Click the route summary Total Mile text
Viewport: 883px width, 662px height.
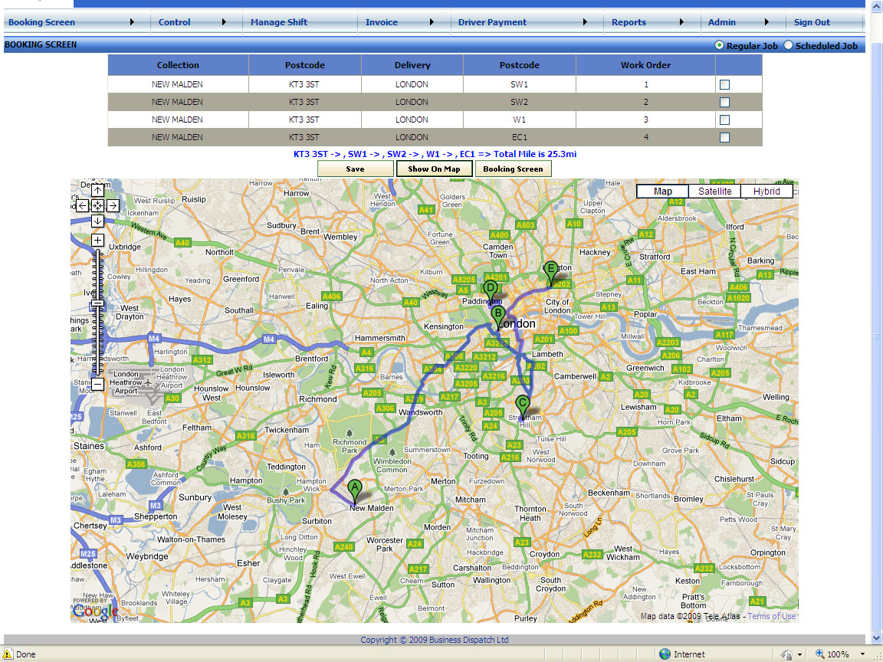coord(435,154)
